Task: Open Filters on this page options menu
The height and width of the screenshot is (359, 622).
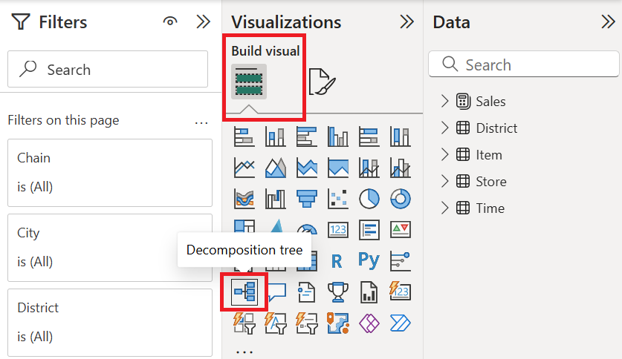Action: click(201, 121)
